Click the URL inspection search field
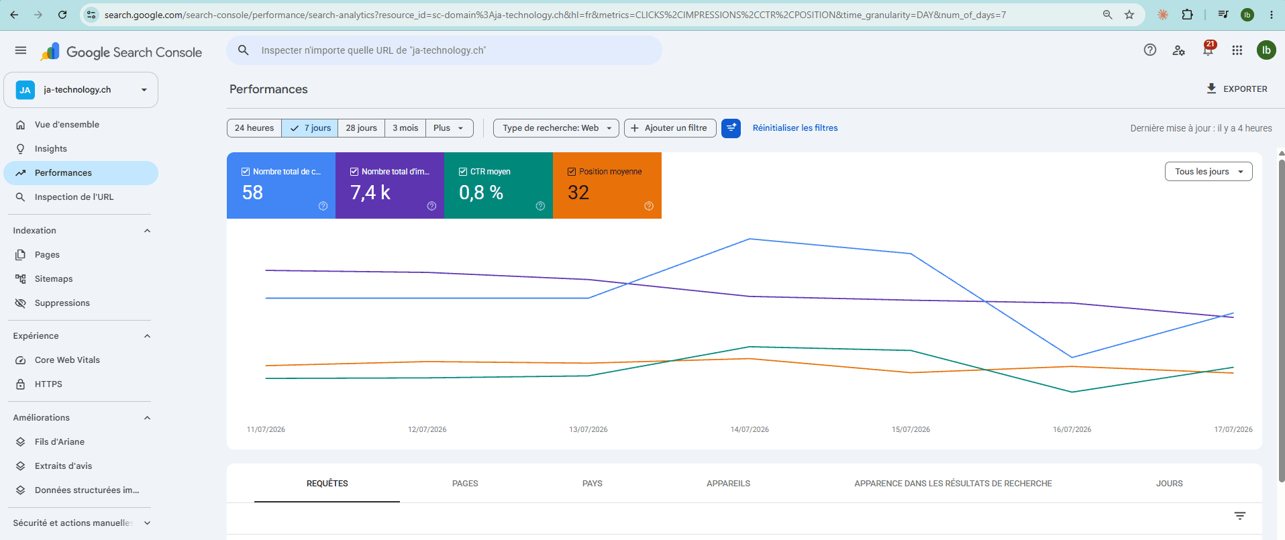This screenshot has height=540, width=1285. point(444,50)
